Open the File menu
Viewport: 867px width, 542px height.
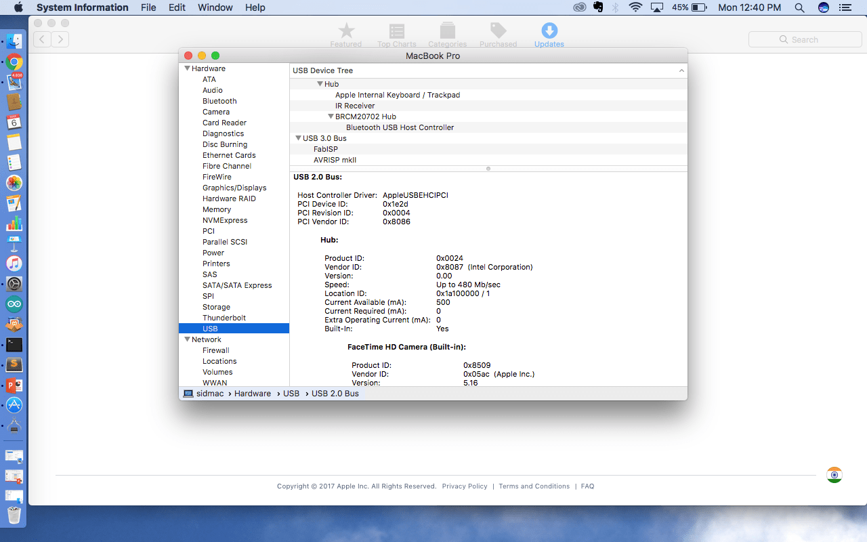(x=148, y=7)
